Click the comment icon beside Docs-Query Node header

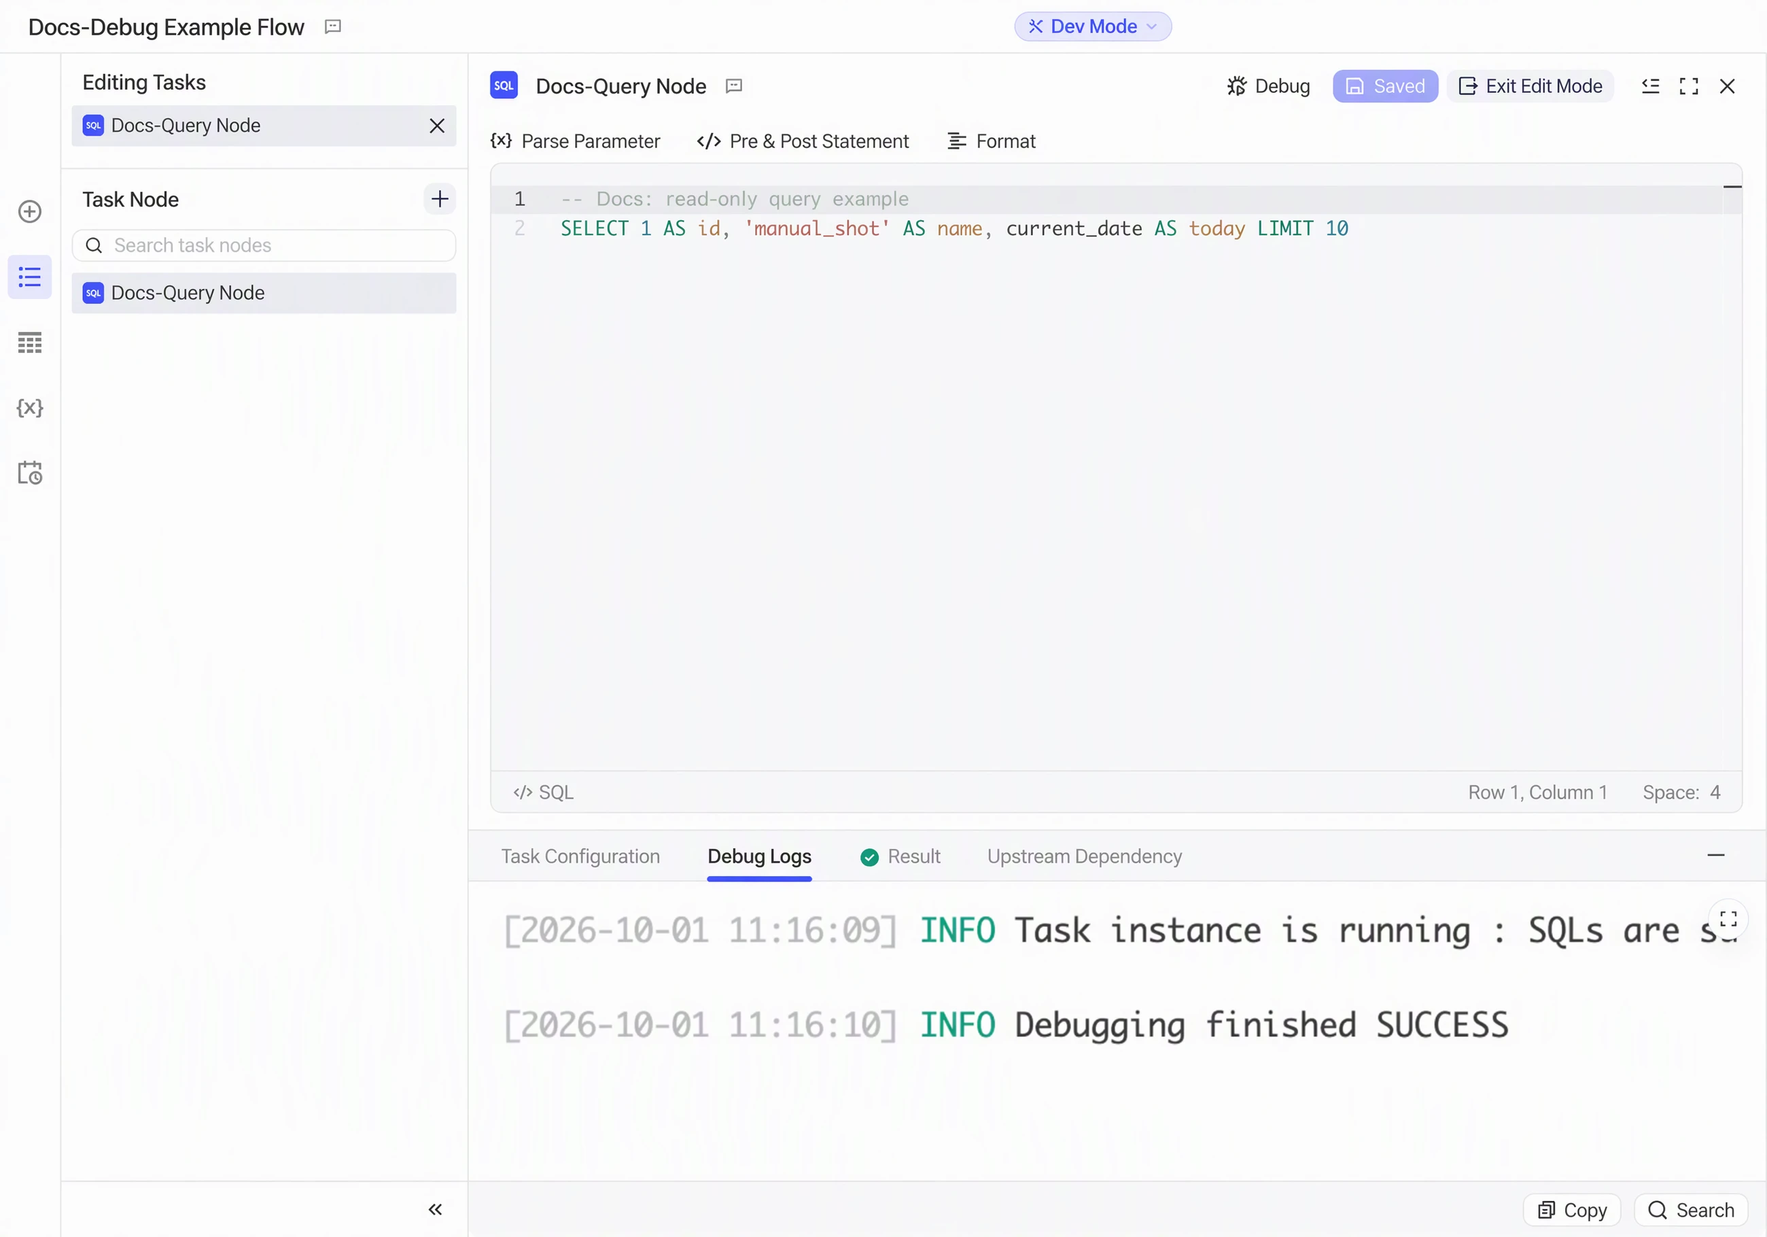[x=733, y=86]
